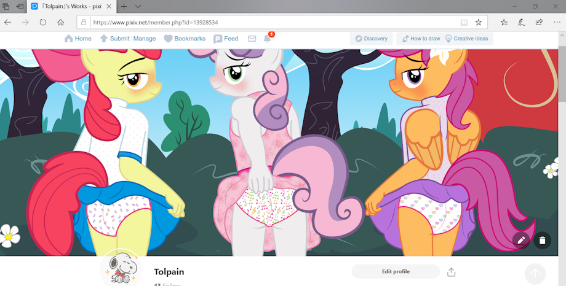Click the pencil icon to edit cover image
This screenshot has height=286, width=566.
tap(520, 240)
